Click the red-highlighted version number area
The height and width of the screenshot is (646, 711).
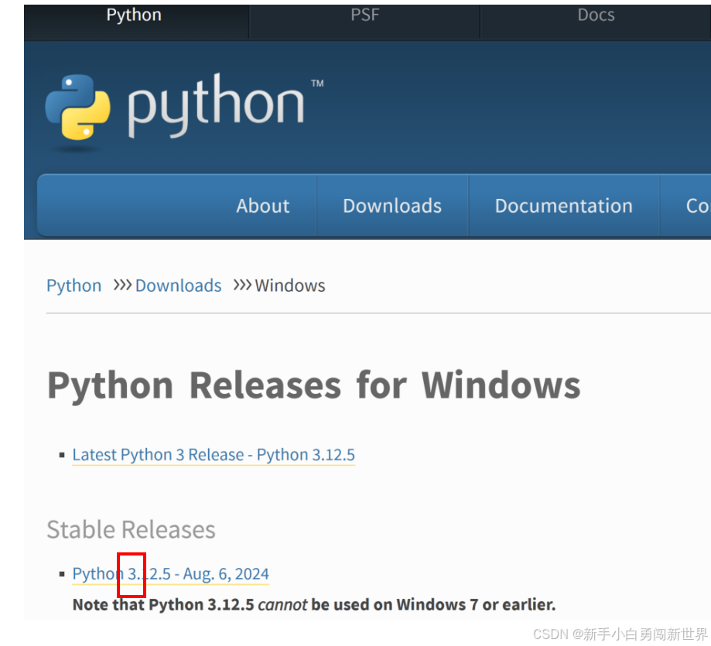[x=131, y=575]
